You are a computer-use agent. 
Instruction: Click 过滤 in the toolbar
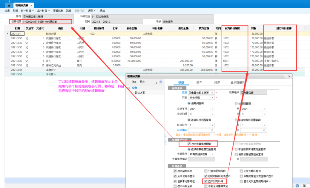pyautogui.click(x=7, y=11)
